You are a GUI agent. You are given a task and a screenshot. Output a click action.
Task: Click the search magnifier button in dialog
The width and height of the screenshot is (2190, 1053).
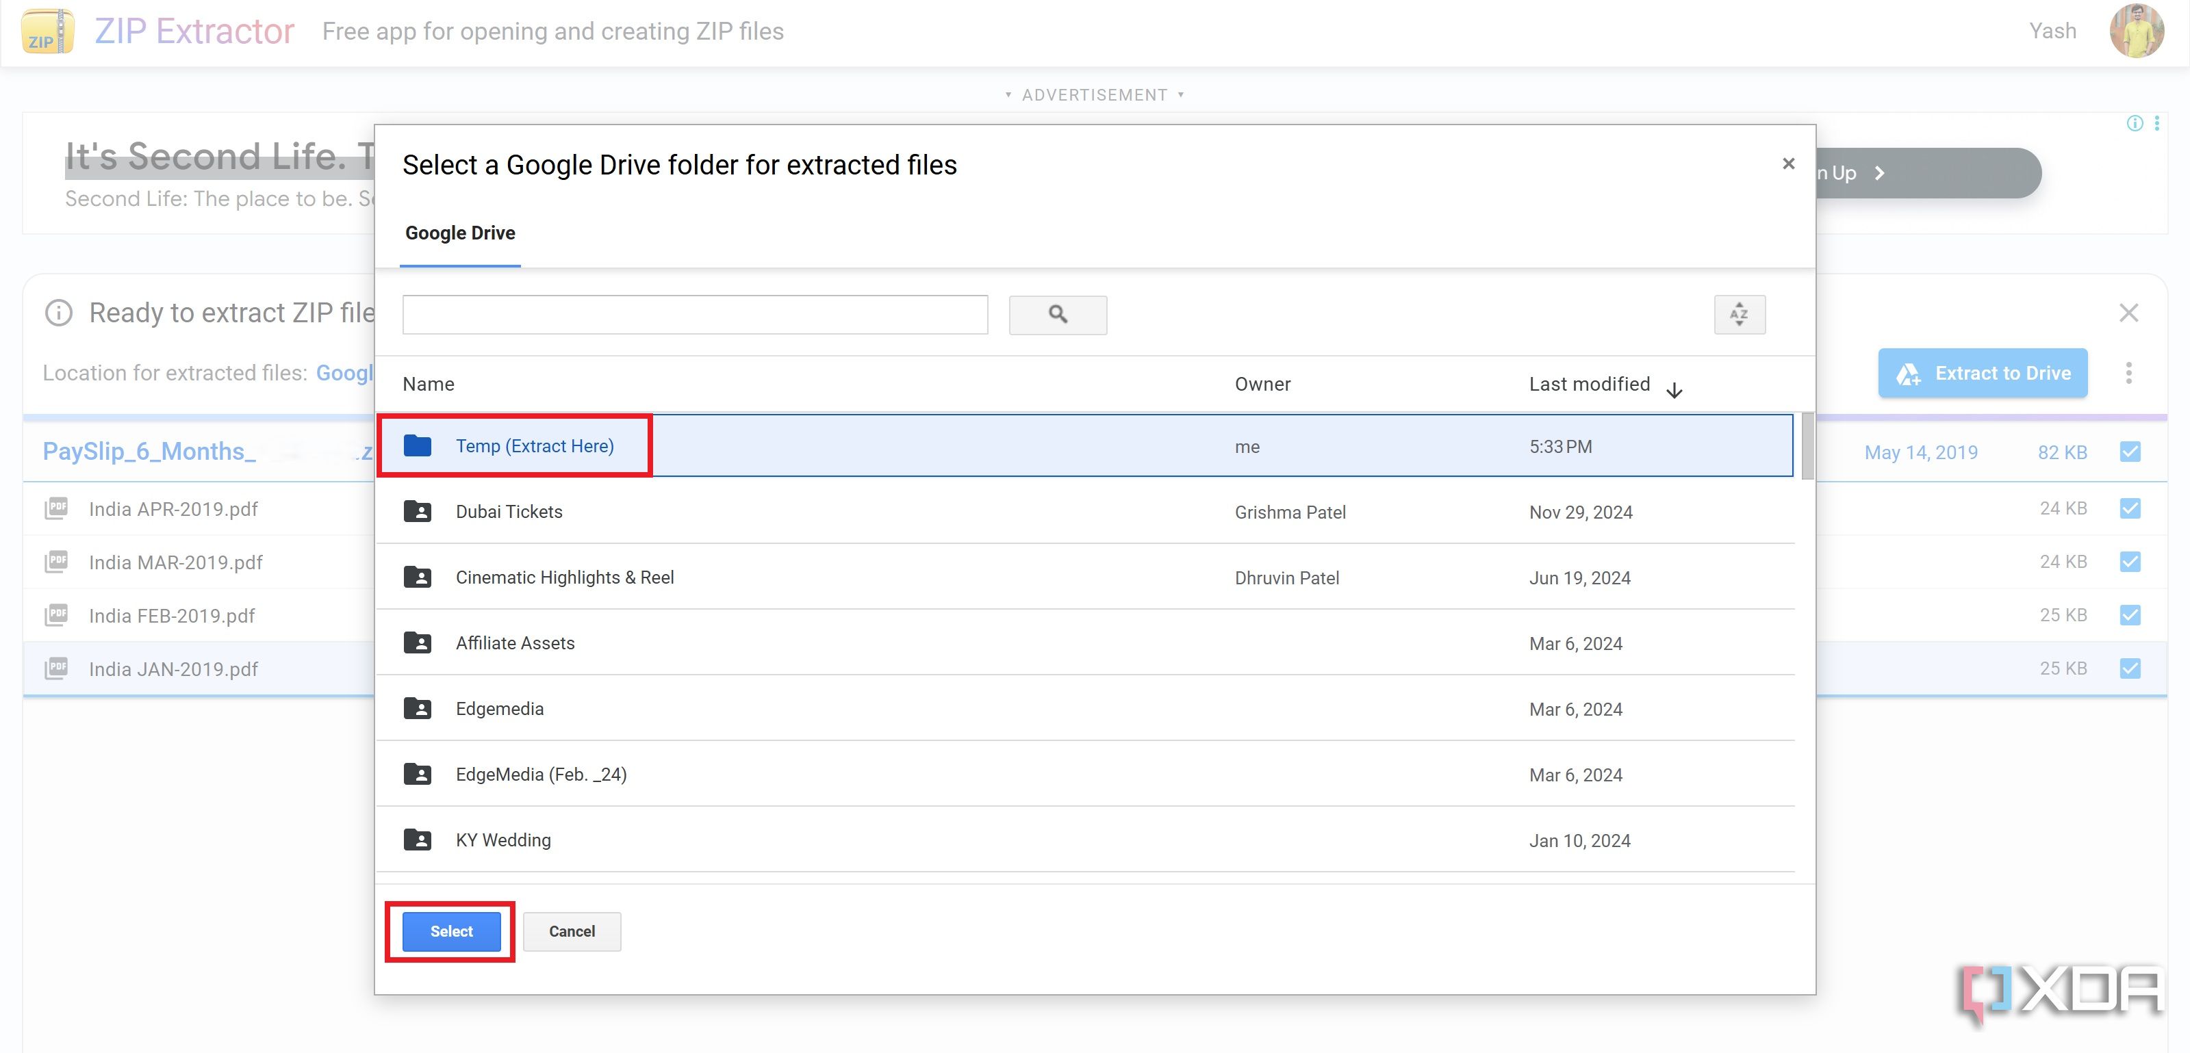tap(1058, 315)
